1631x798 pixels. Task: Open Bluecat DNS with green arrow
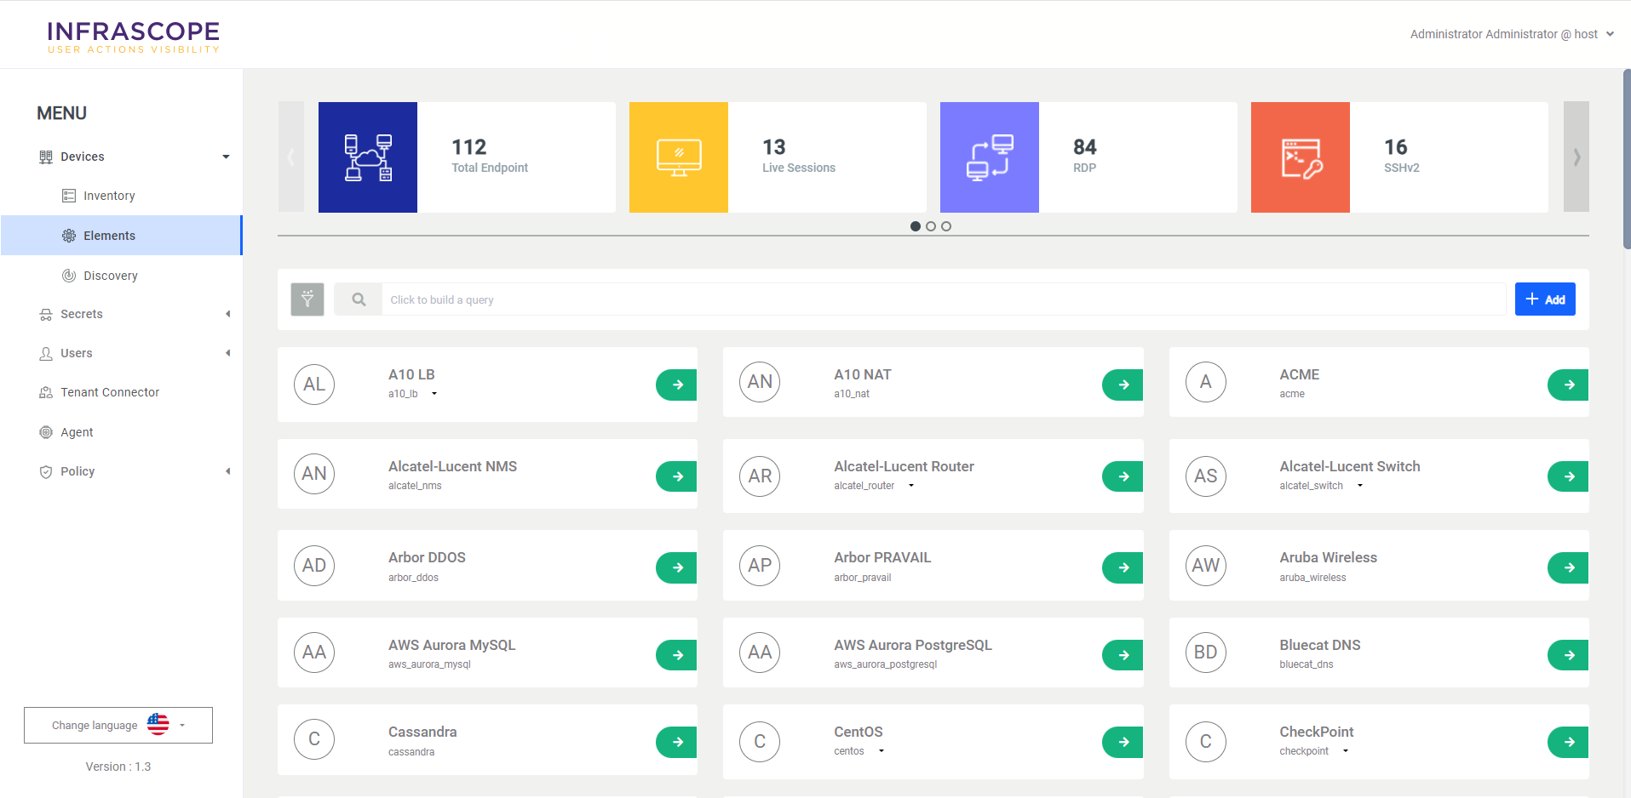click(x=1569, y=655)
